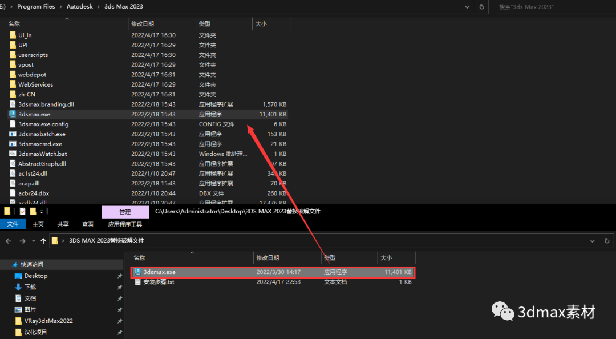Open the 主页 ribbon tab
The width and height of the screenshot is (616, 339).
[x=38, y=224]
